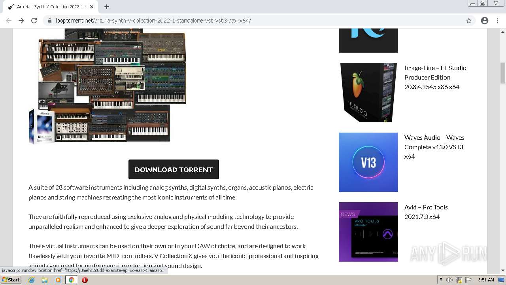Launch Internet Explorer from taskbar
This screenshot has height=285, width=506.
[32, 280]
